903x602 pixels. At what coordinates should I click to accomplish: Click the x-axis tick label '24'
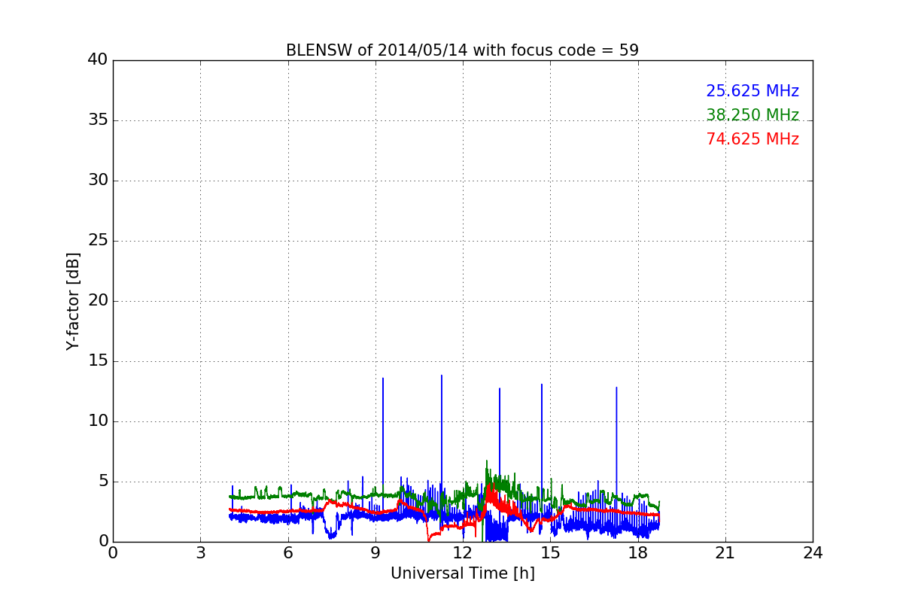click(813, 553)
